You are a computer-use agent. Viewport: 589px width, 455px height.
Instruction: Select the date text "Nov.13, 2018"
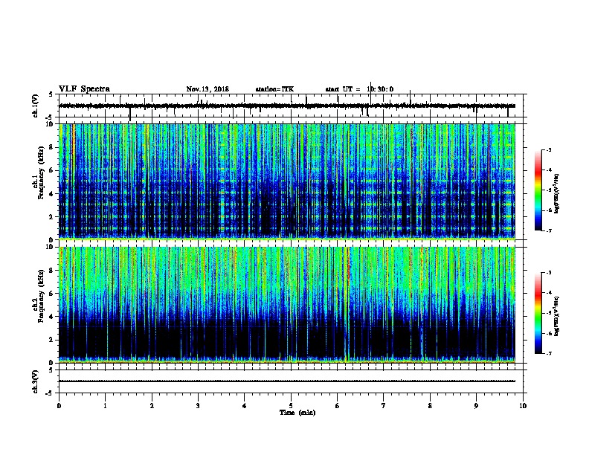tap(207, 89)
